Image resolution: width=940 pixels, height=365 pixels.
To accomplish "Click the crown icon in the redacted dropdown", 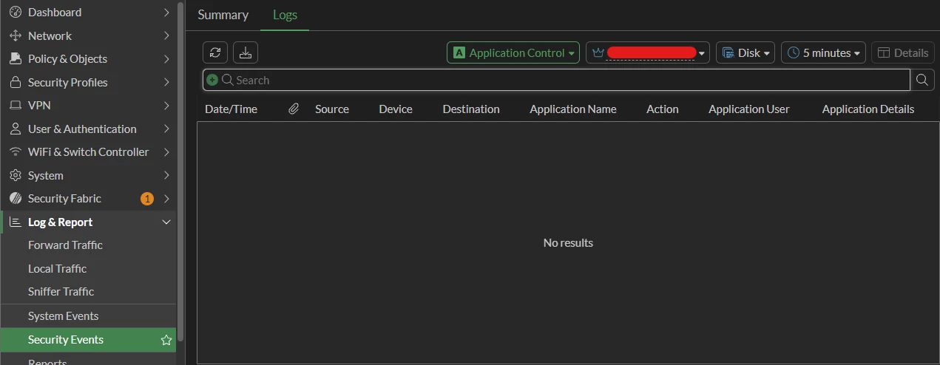I will tap(598, 53).
